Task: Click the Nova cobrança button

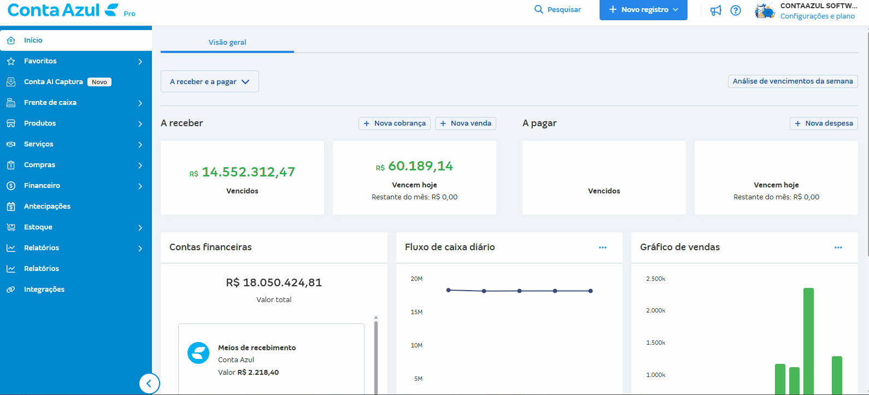Action: click(394, 123)
